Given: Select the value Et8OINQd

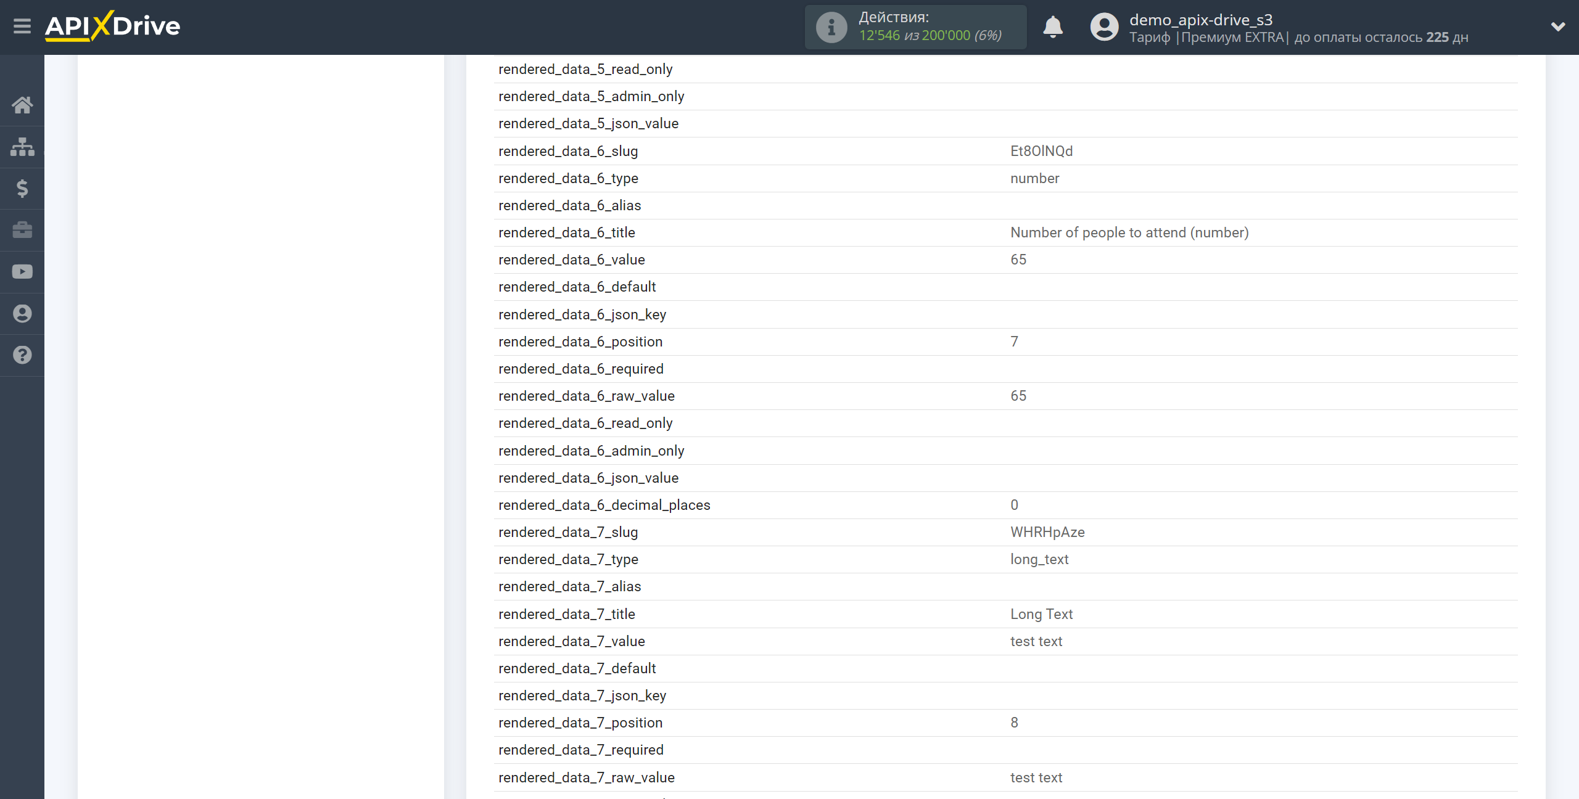Looking at the screenshot, I should [1041, 151].
